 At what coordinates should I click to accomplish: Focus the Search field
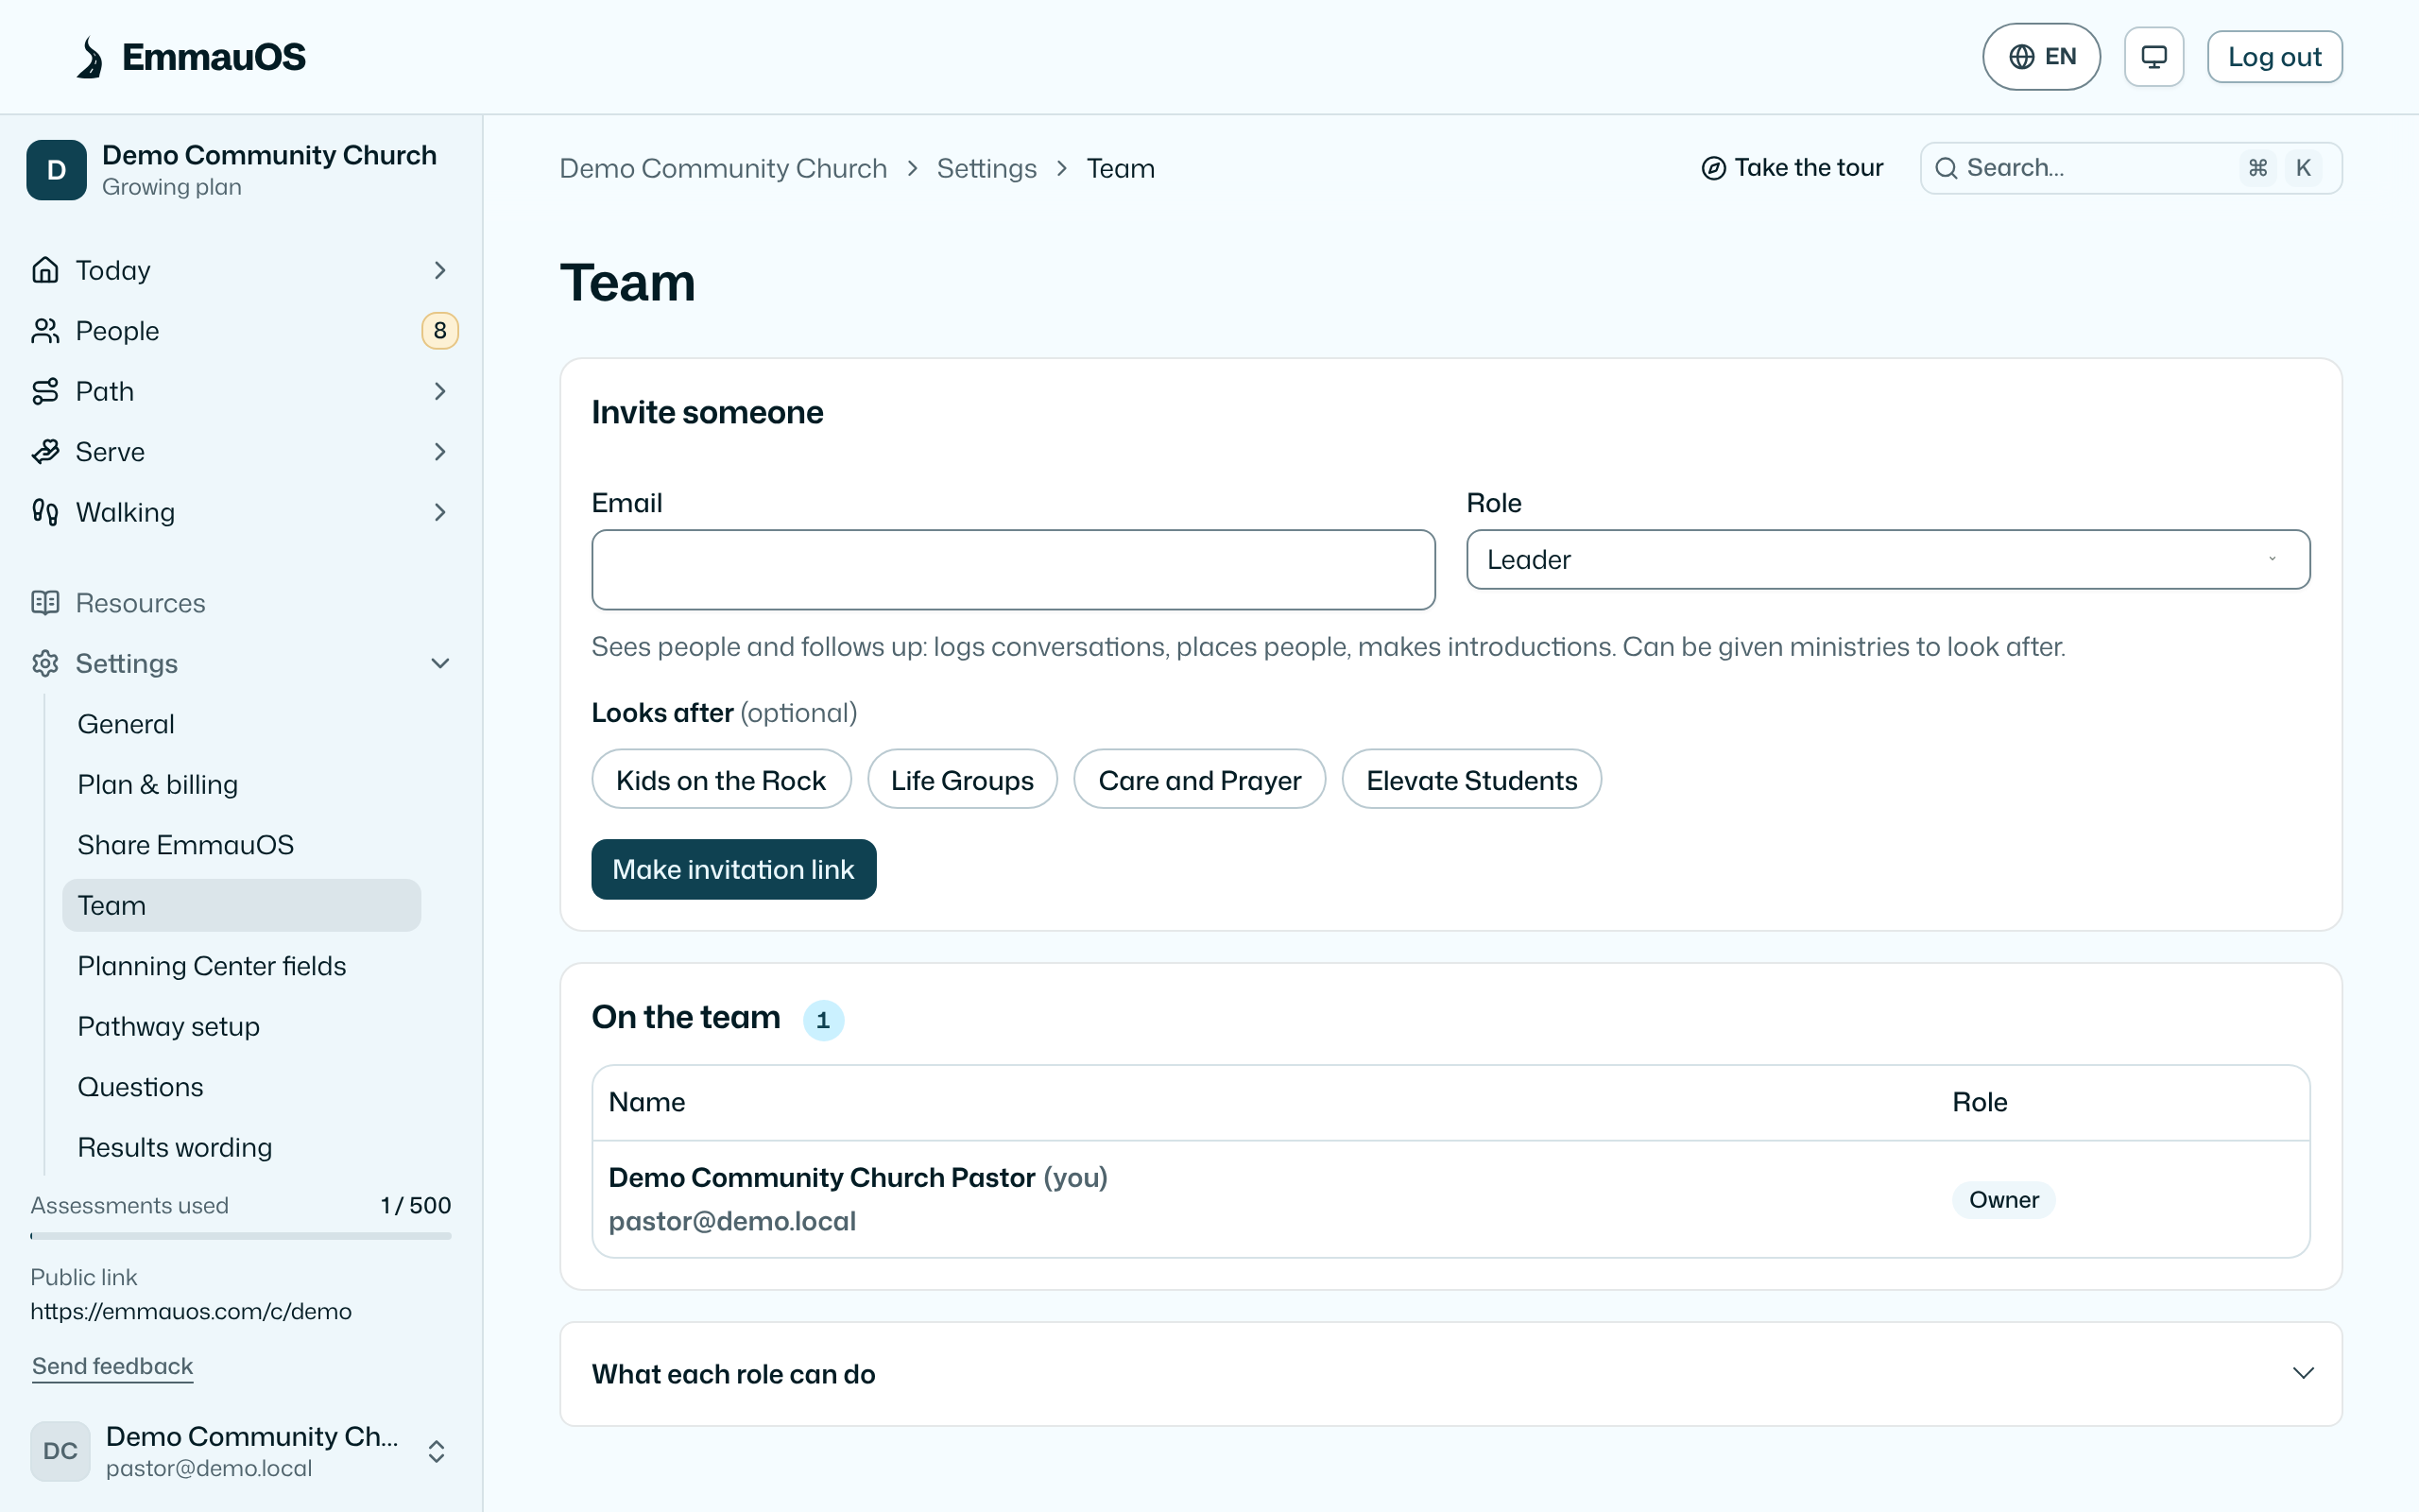[2131, 167]
